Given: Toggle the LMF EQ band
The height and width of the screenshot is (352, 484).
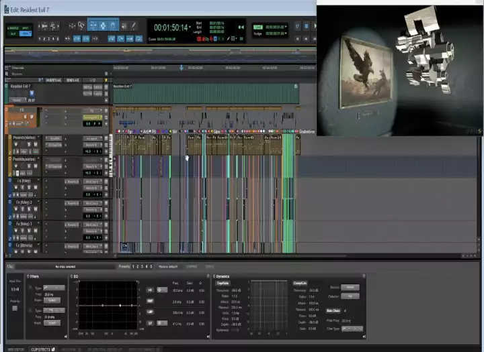Looking at the screenshot, I should point(150,312).
